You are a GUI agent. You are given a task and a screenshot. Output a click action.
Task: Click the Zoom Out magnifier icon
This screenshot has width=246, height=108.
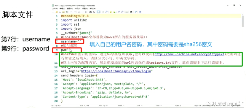[x=122, y=12]
